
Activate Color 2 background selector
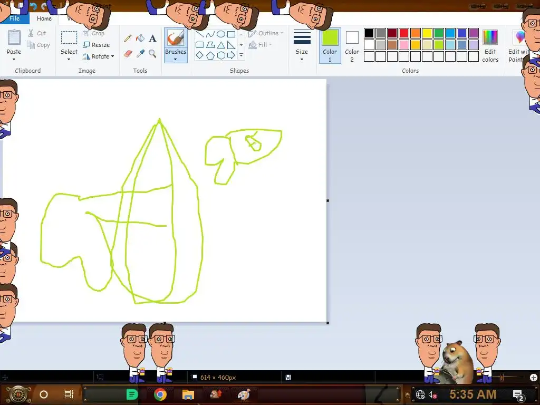pyautogui.click(x=352, y=46)
